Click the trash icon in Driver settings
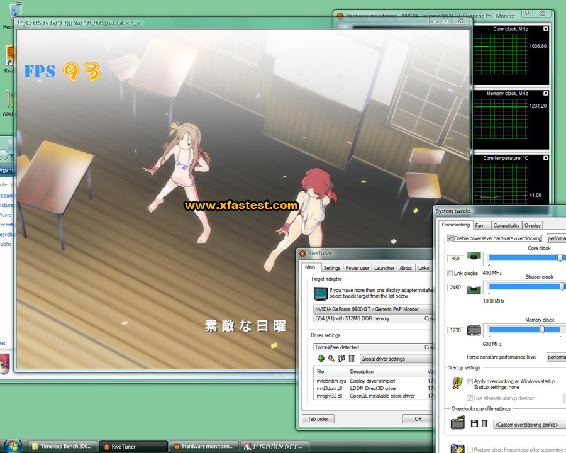This screenshot has height=453, width=566. [x=352, y=359]
